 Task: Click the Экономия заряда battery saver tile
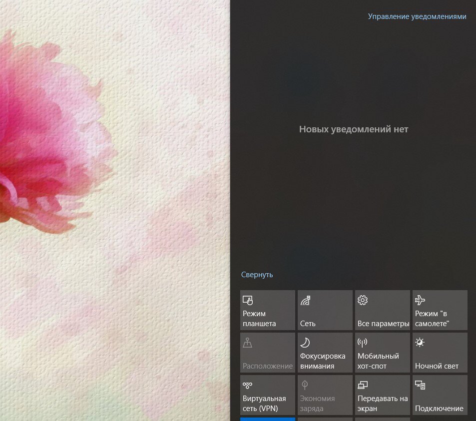[325, 395]
